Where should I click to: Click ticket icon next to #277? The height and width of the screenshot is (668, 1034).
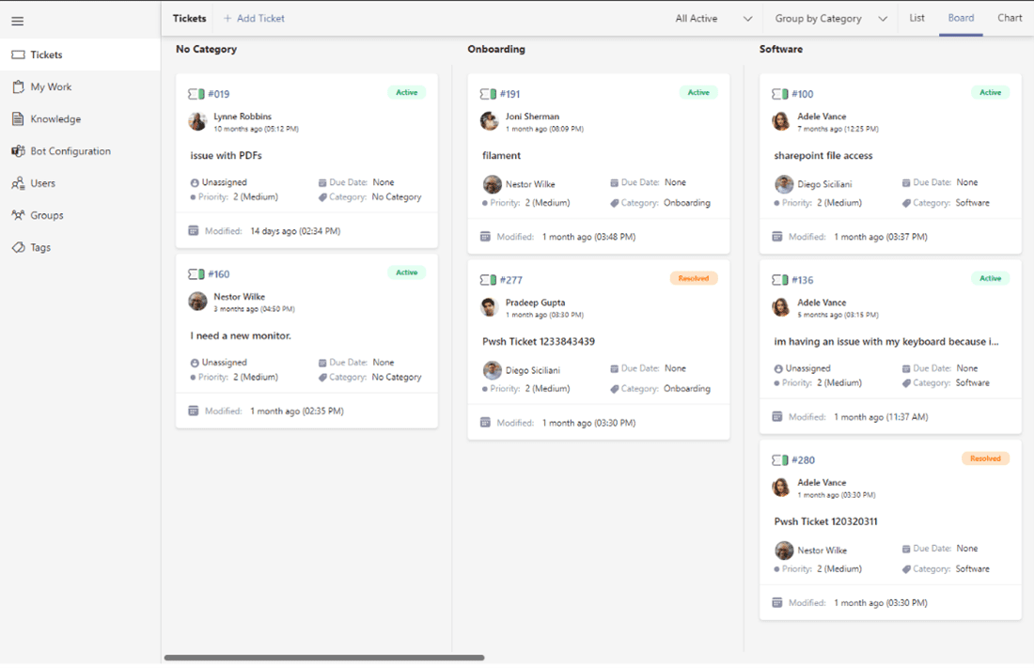click(488, 280)
